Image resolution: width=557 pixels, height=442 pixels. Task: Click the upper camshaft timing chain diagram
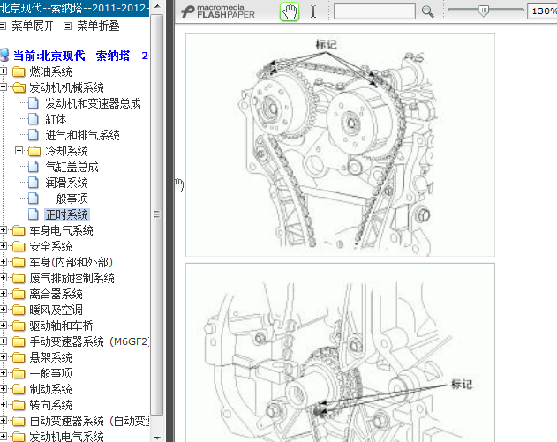coord(340,145)
